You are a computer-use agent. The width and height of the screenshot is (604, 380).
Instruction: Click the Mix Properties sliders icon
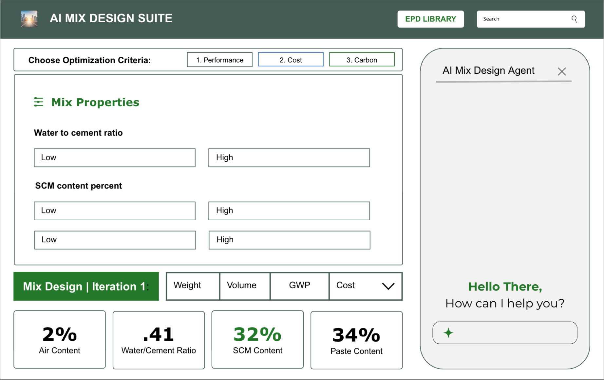pos(38,102)
